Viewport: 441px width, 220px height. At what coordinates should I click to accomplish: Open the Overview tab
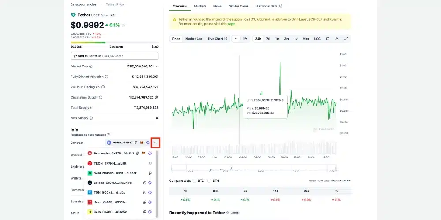pos(180,6)
